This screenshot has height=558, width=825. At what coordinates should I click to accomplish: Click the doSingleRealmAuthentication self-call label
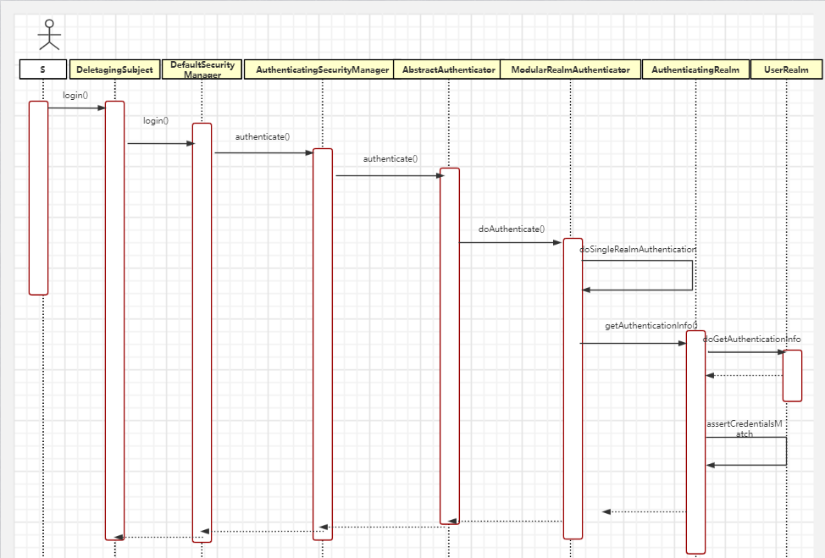point(638,249)
